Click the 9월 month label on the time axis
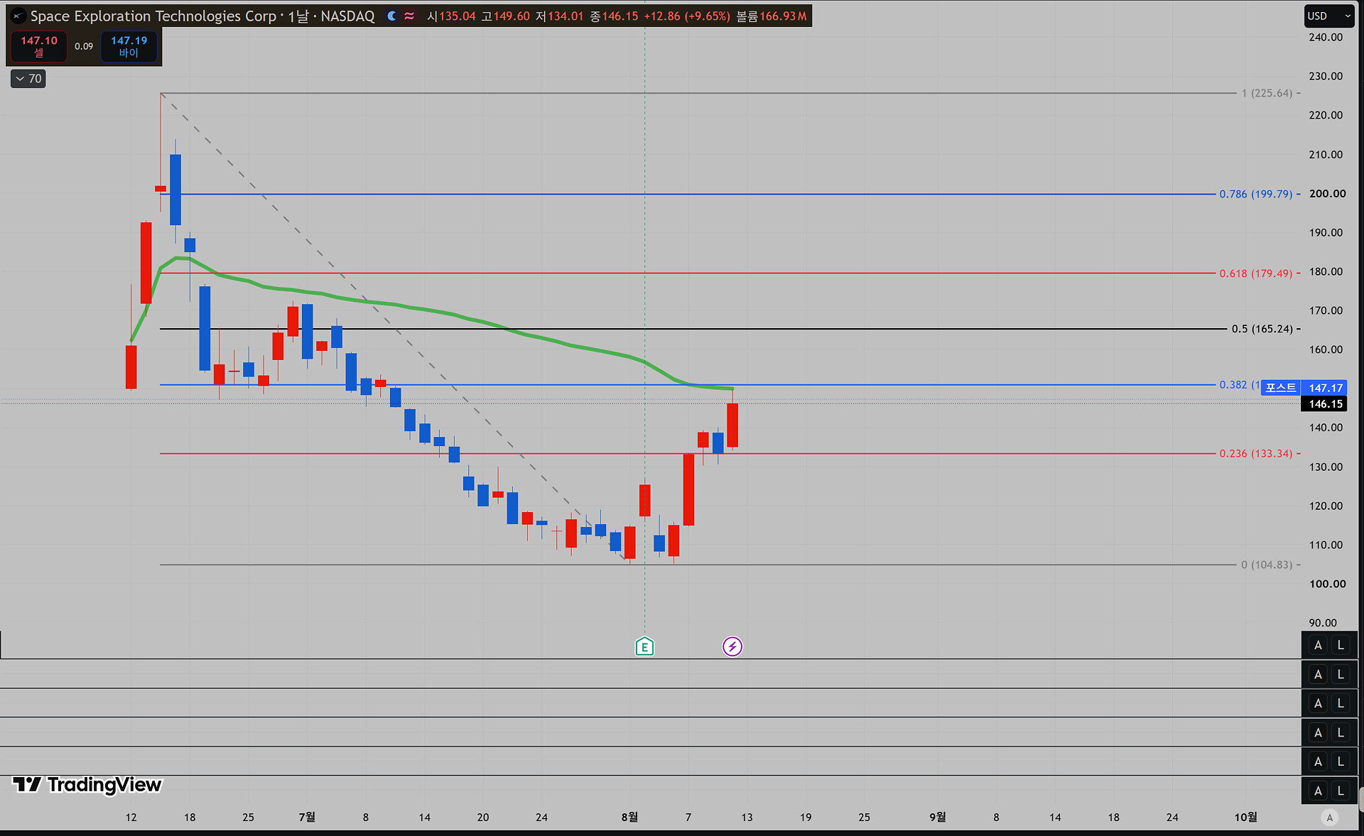The image size is (1364, 836). tap(938, 818)
